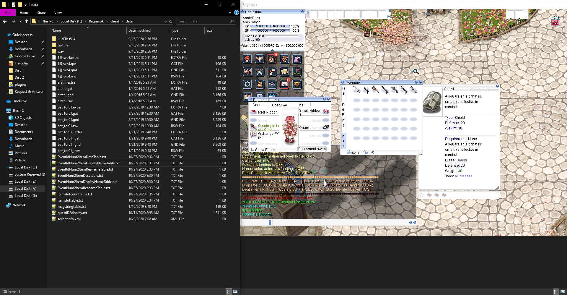The image size is (567, 295).
Task: Toggle the hotkey bar expand arrow
Action: pyautogui.click(x=389, y=17)
